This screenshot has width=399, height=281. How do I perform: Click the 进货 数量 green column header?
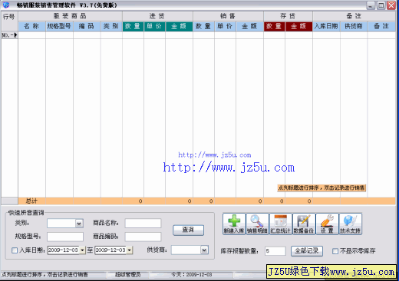tap(133, 26)
